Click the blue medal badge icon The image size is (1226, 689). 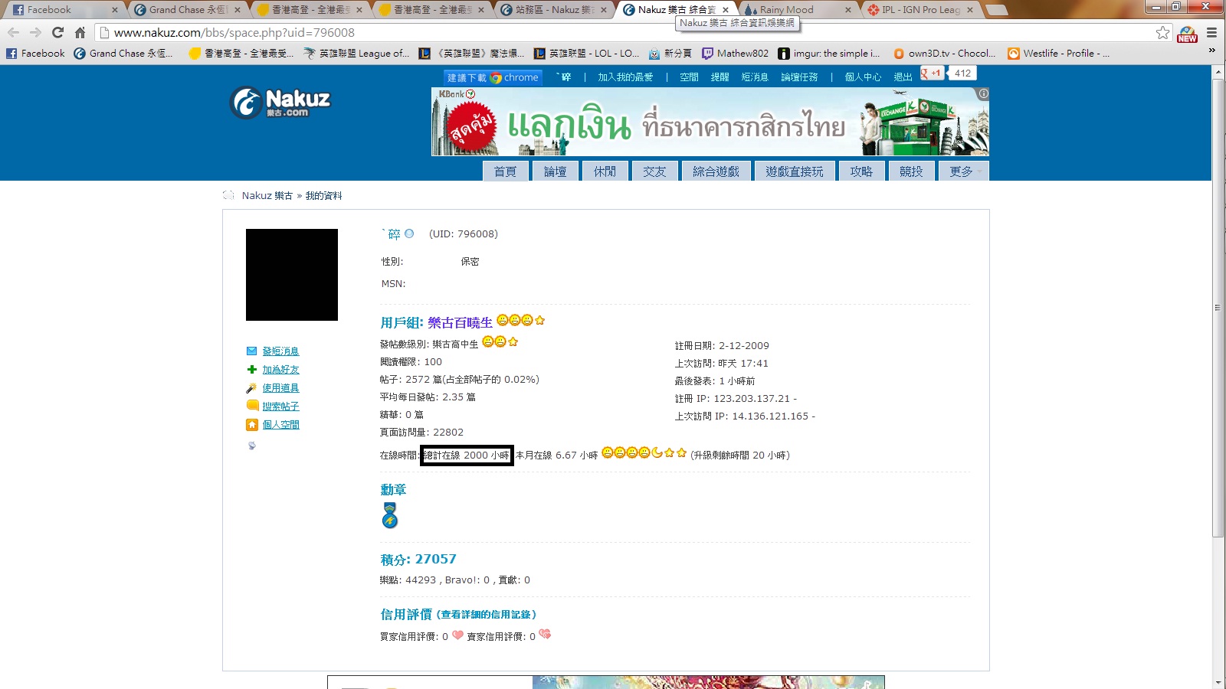click(390, 516)
